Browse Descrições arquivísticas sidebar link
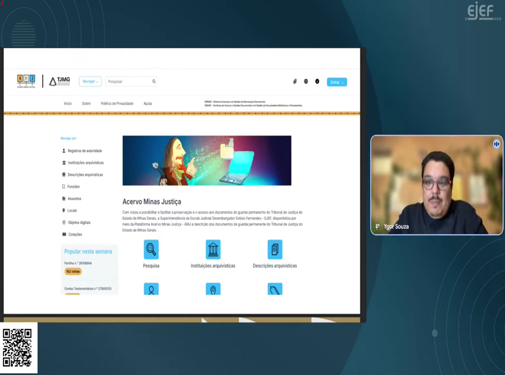Viewport: 505px width, 375px height. click(x=85, y=175)
